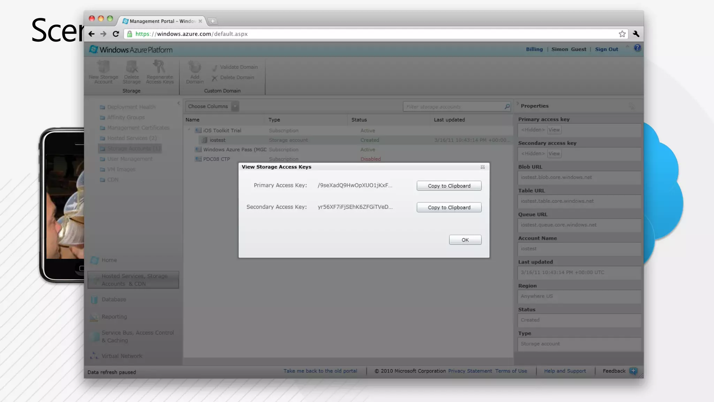
Task: Sort by the Name column header
Action: (192, 120)
